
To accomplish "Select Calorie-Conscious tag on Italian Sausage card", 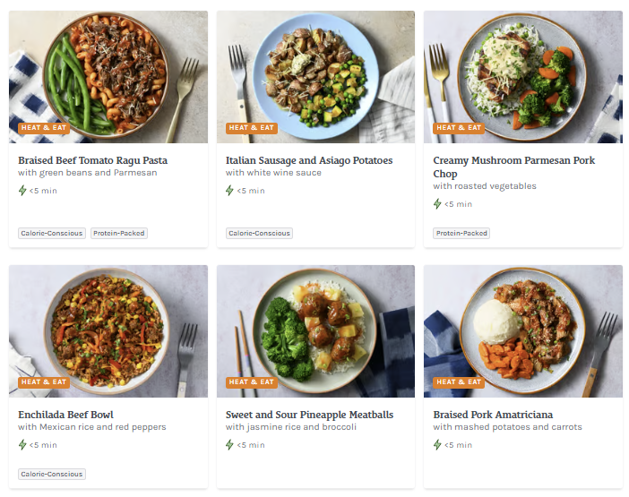I will pyautogui.click(x=260, y=234).
